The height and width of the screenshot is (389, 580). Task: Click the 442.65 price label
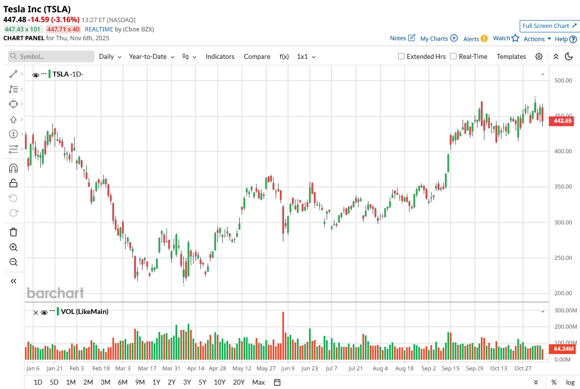click(562, 121)
